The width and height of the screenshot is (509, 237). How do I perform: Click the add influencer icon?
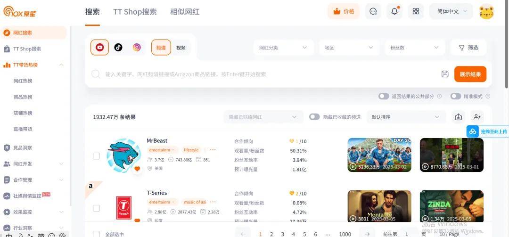point(477,117)
